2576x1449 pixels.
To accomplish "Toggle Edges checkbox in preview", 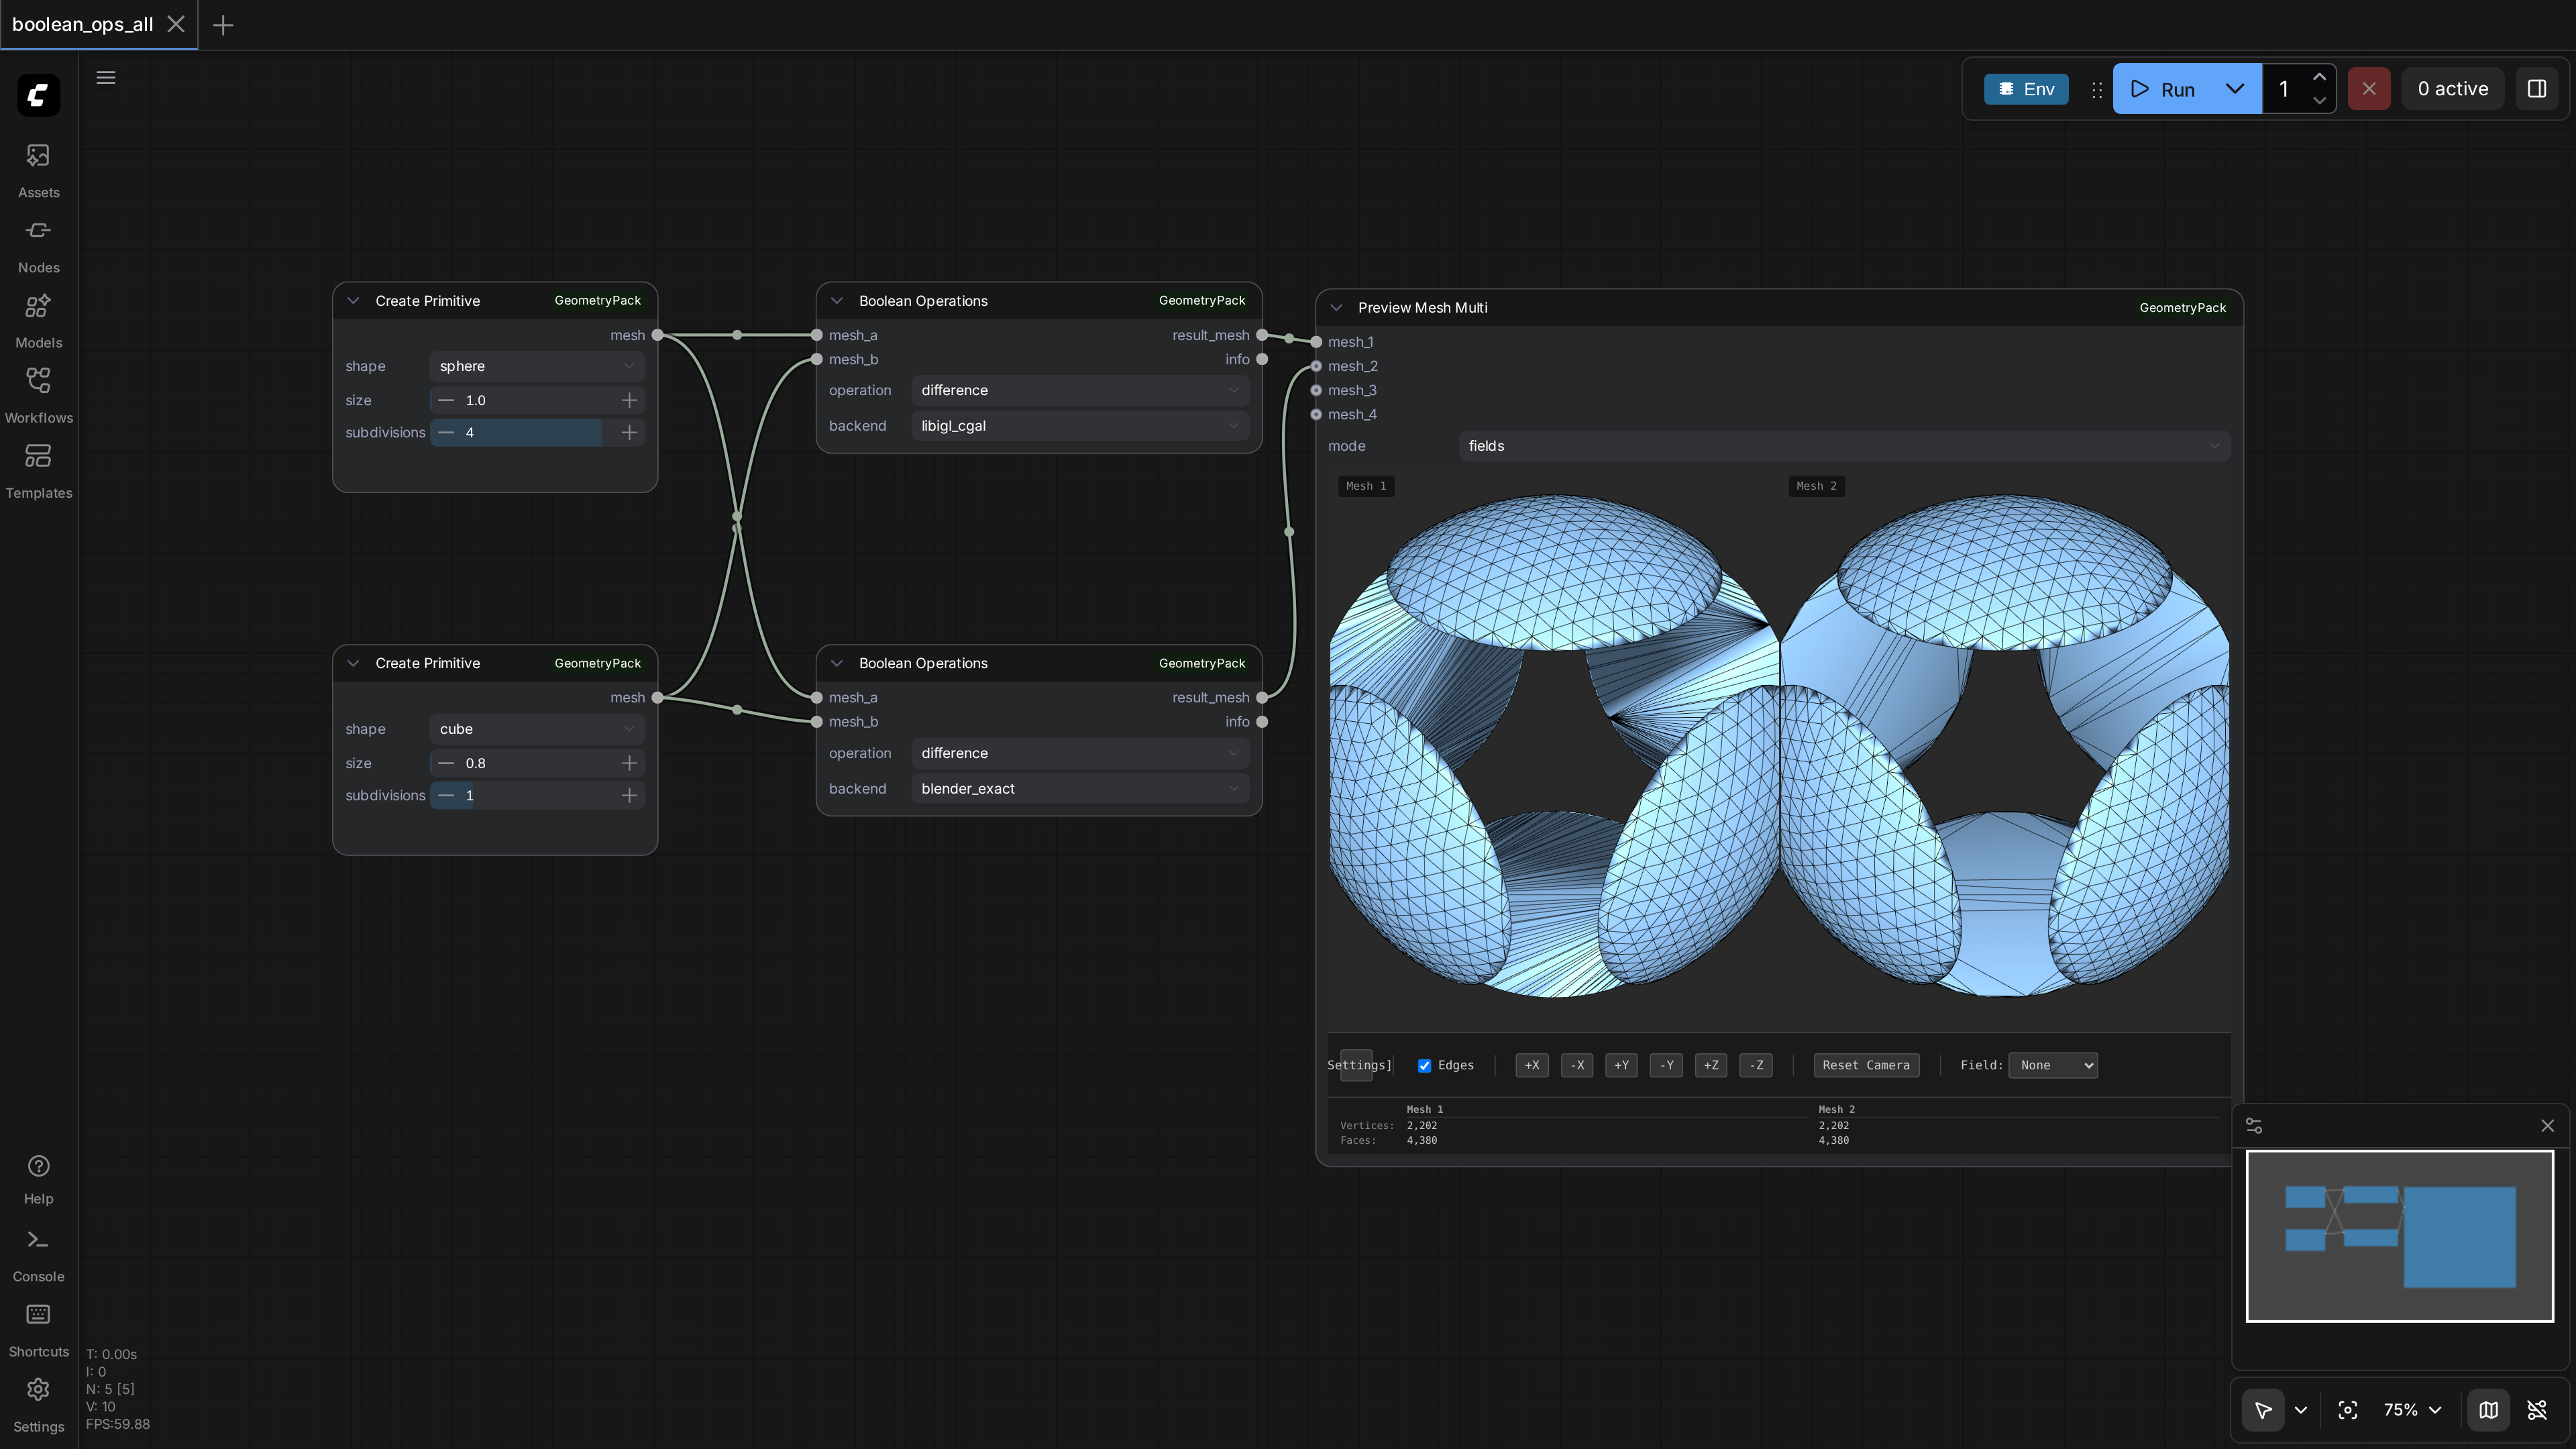I will pyautogui.click(x=1424, y=1066).
